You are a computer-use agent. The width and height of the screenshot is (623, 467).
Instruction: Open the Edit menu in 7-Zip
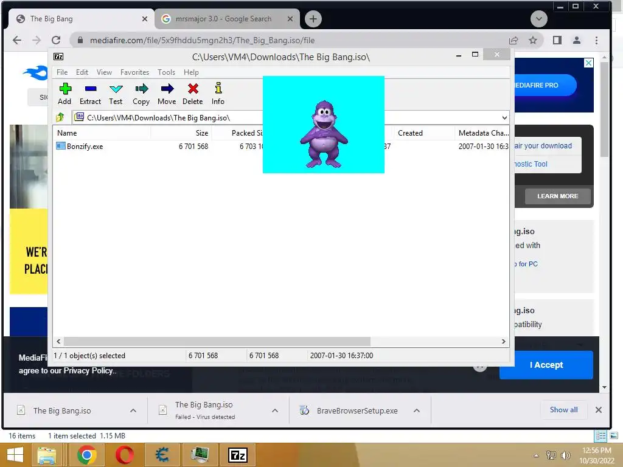point(82,72)
